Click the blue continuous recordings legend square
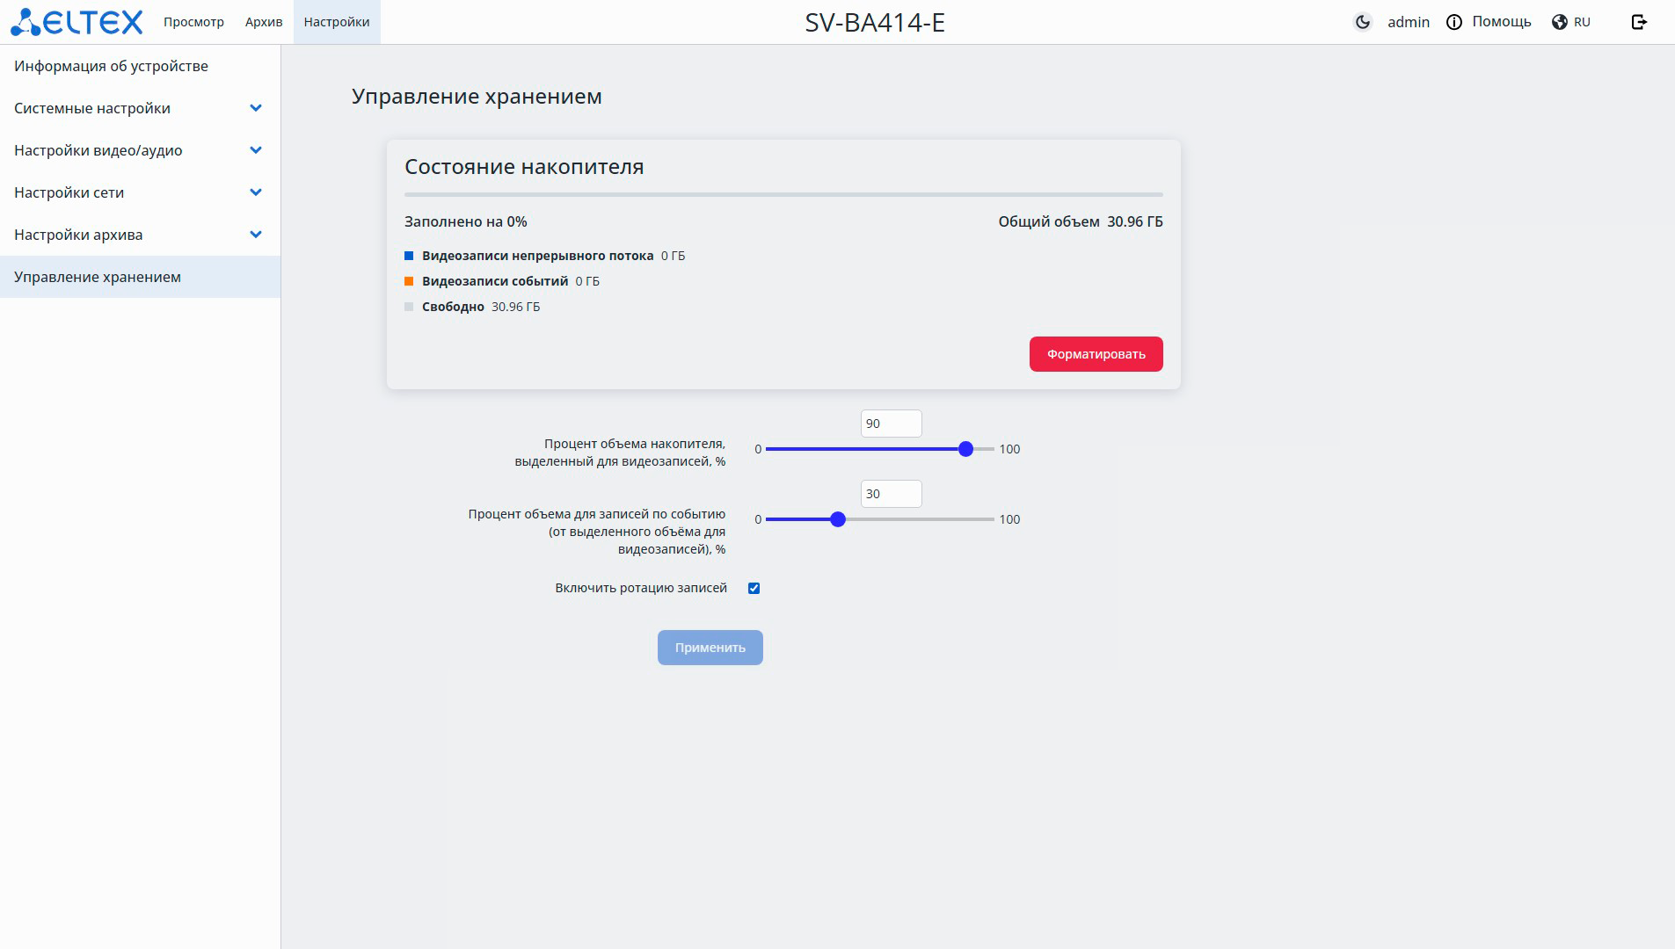Screen dimensions: 1675x949 coord(409,256)
